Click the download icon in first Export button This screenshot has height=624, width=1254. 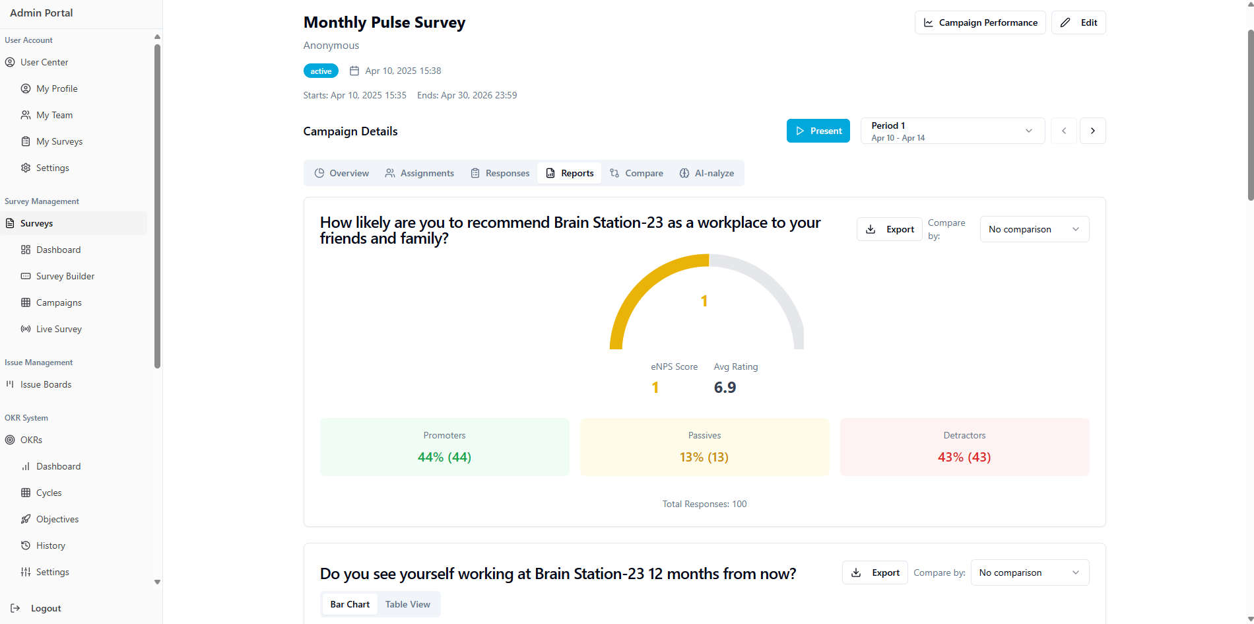pyautogui.click(x=871, y=229)
